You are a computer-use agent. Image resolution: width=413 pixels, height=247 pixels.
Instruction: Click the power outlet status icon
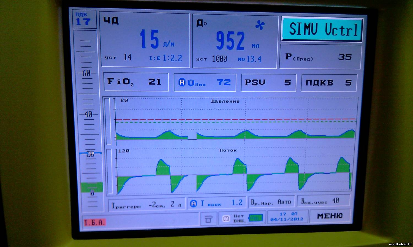(x=226, y=219)
